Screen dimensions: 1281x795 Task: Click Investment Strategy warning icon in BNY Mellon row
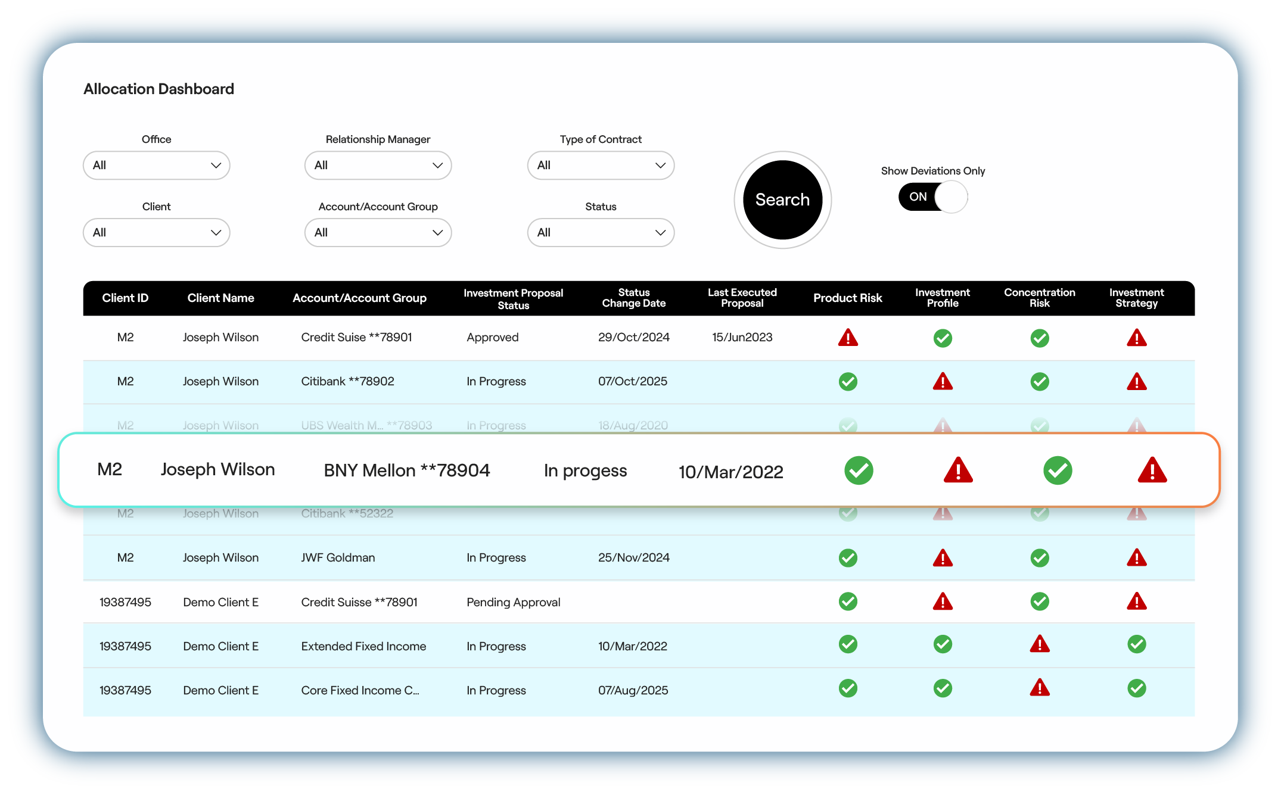click(1152, 470)
